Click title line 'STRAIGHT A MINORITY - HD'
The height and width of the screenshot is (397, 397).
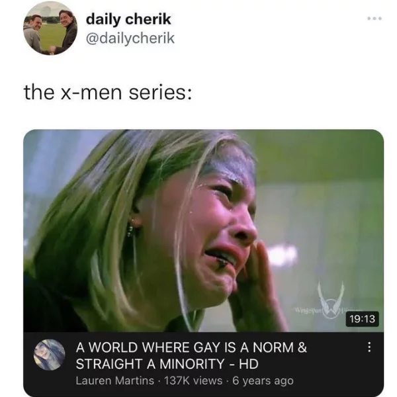point(167,364)
